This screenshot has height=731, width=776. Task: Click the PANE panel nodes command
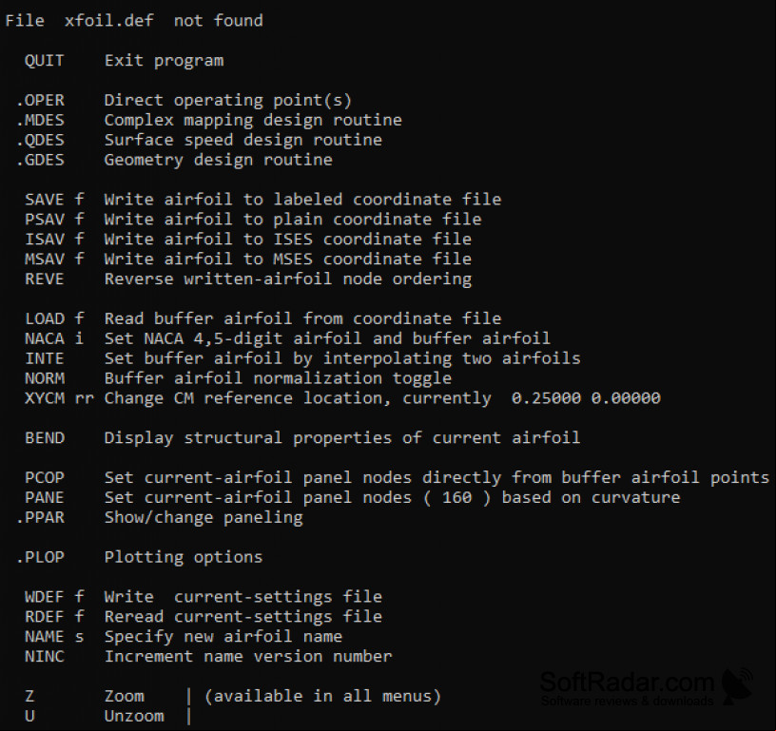353,497
